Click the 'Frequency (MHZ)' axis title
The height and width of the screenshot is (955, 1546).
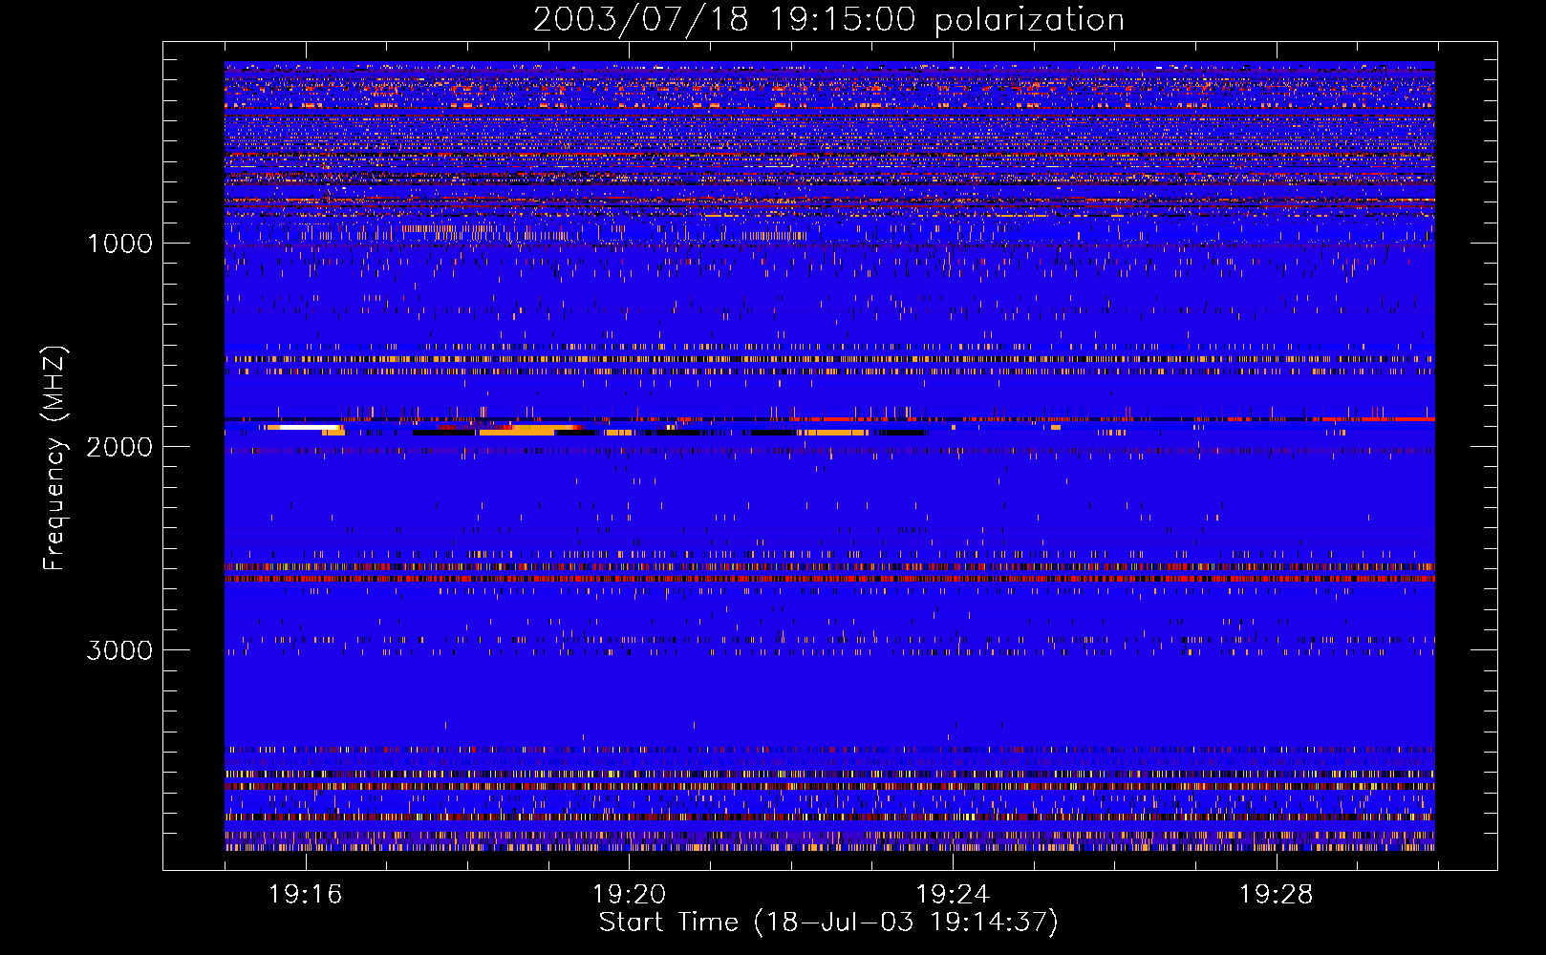pos(54,458)
